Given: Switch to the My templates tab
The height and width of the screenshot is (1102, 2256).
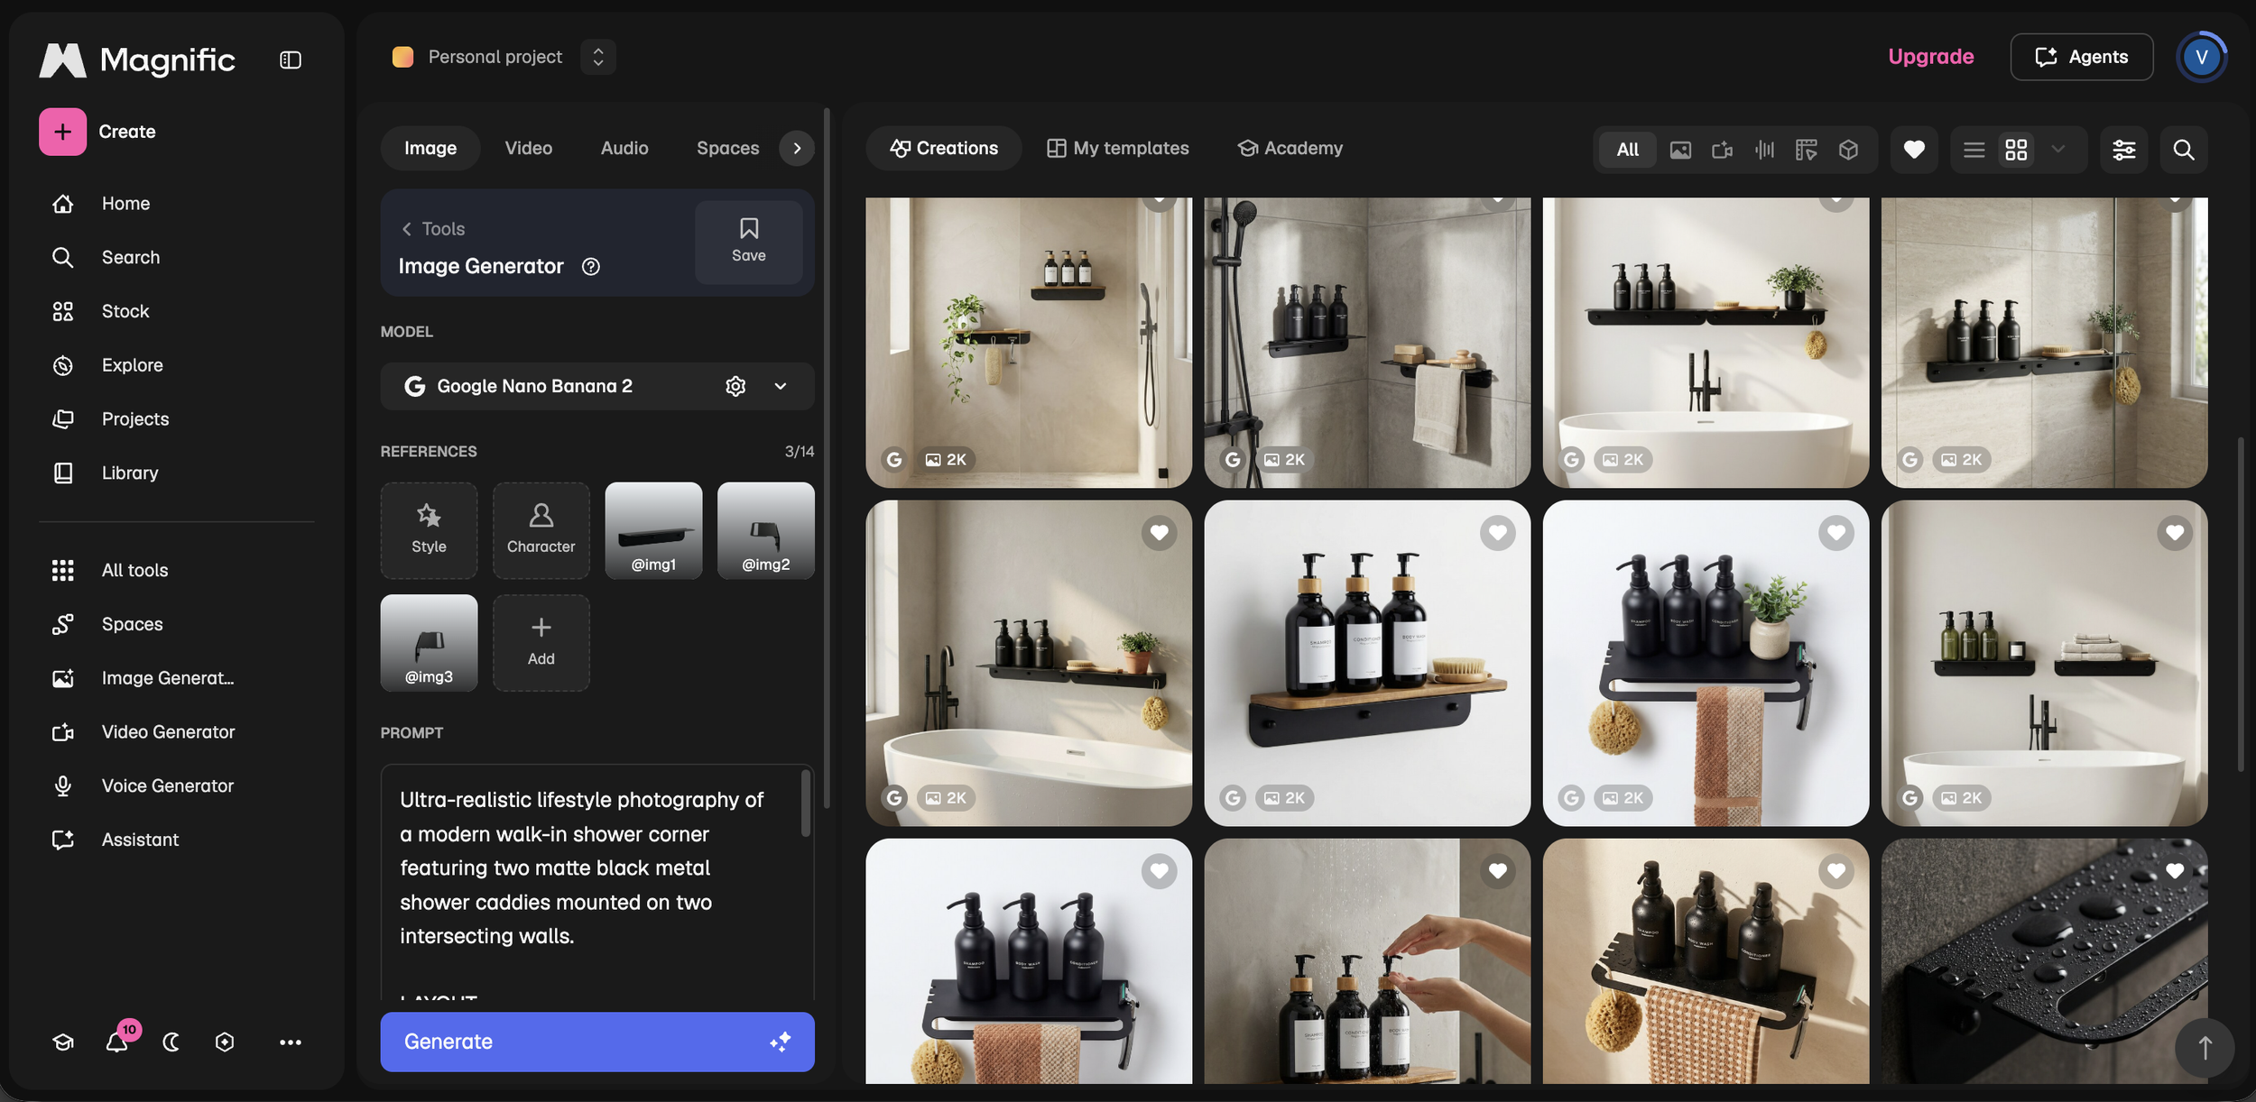Looking at the screenshot, I should (1118, 149).
